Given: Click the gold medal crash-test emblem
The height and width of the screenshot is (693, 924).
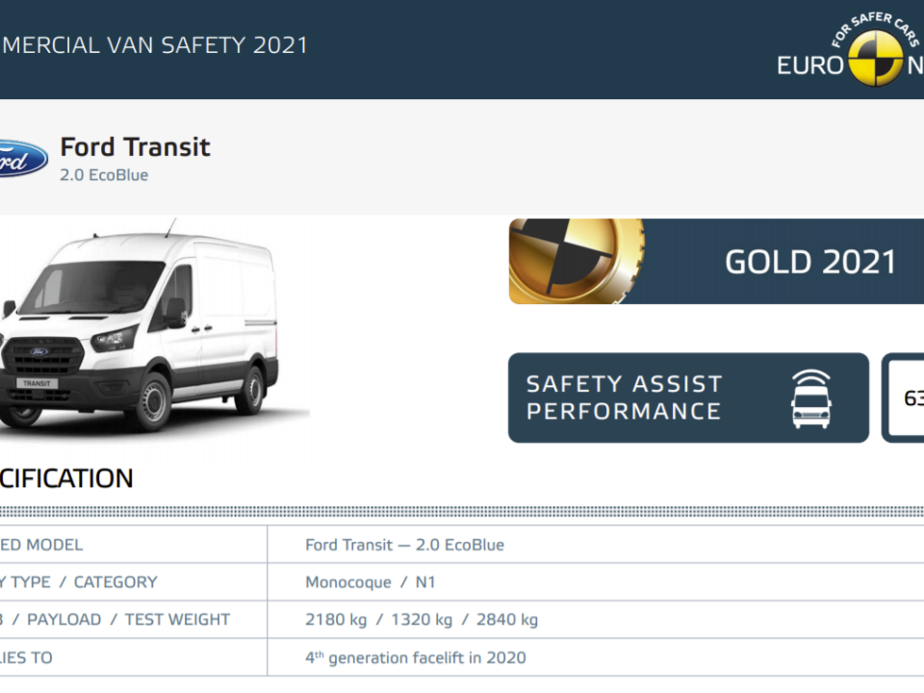Looking at the screenshot, I should pyautogui.click(x=577, y=261).
